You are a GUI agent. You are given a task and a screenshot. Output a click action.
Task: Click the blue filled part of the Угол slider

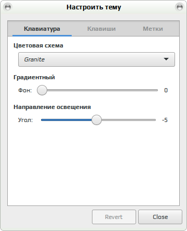66,120
